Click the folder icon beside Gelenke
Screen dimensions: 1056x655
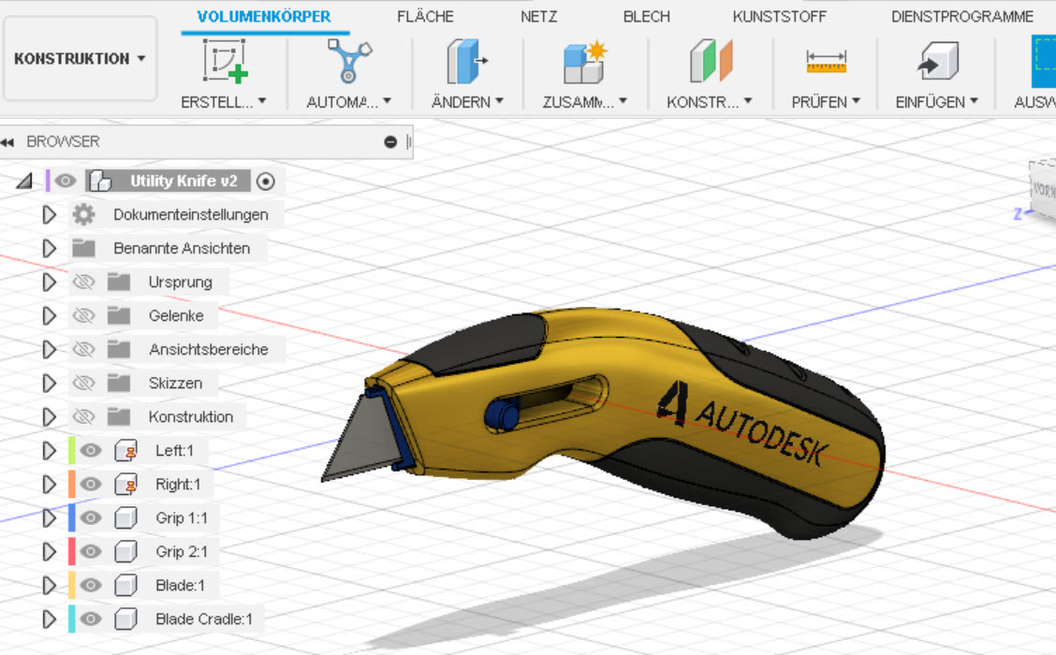tap(119, 315)
